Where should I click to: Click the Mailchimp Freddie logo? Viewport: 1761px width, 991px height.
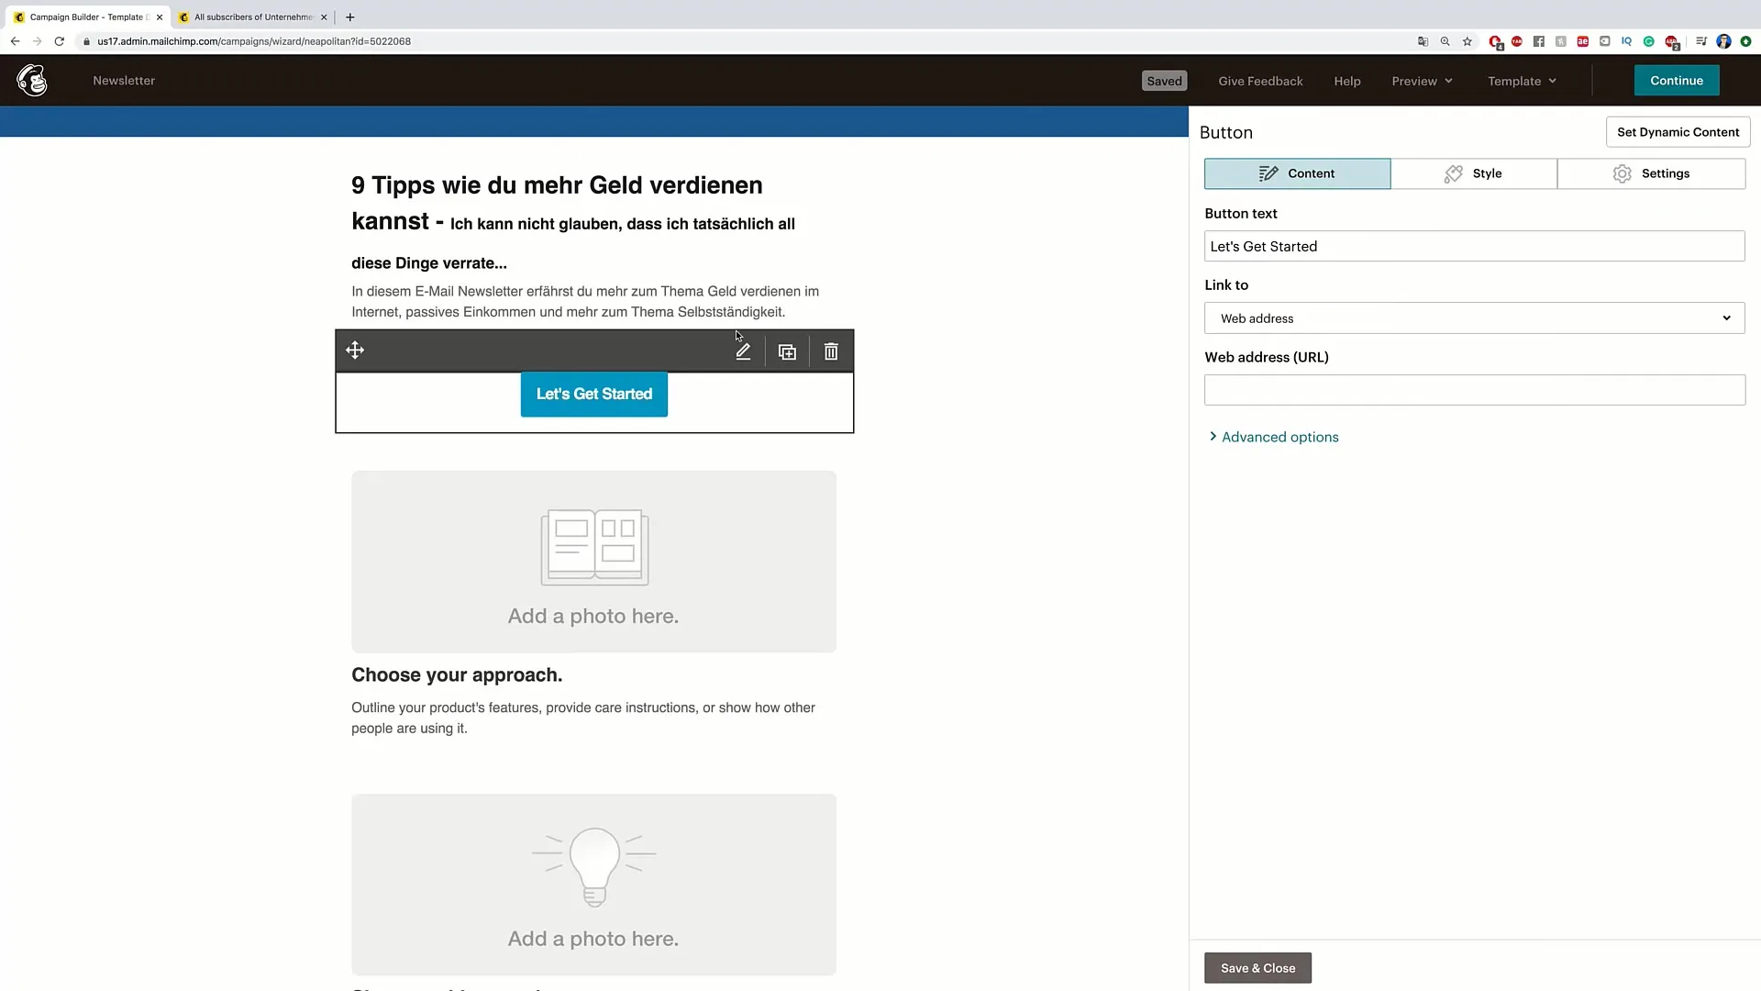[x=32, y=81]
